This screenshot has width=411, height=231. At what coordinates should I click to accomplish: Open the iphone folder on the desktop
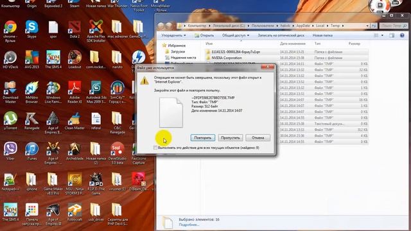click(31, 181)
